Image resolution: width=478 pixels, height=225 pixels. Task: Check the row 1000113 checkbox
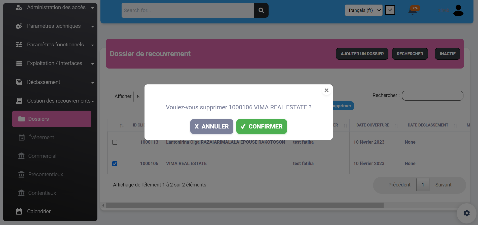coord(115,142)
